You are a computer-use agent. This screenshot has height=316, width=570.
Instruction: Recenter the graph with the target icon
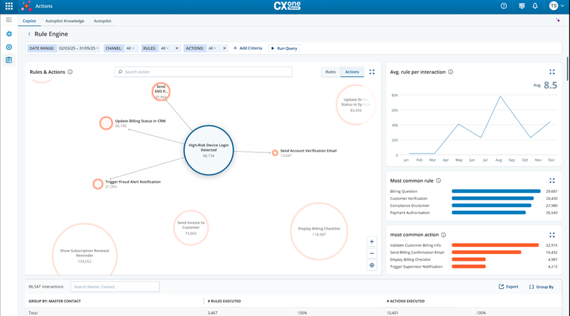pyautogui.click(x=372, y=265)
